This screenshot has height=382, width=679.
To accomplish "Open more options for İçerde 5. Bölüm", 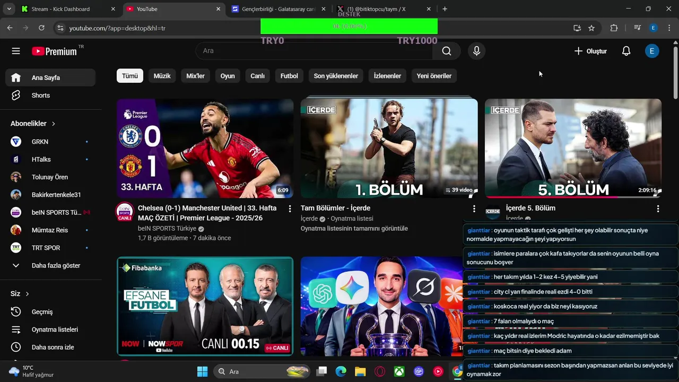I will click(658, 209).
